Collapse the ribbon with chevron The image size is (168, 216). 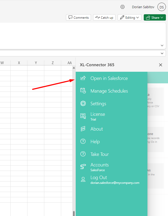162,45
